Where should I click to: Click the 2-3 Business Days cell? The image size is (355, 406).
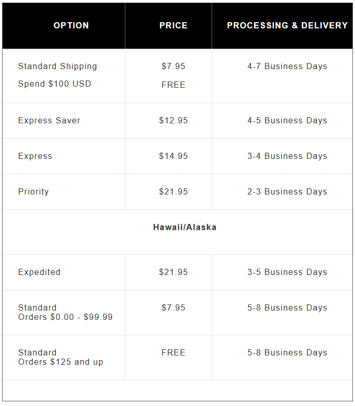tap(287, 191)
